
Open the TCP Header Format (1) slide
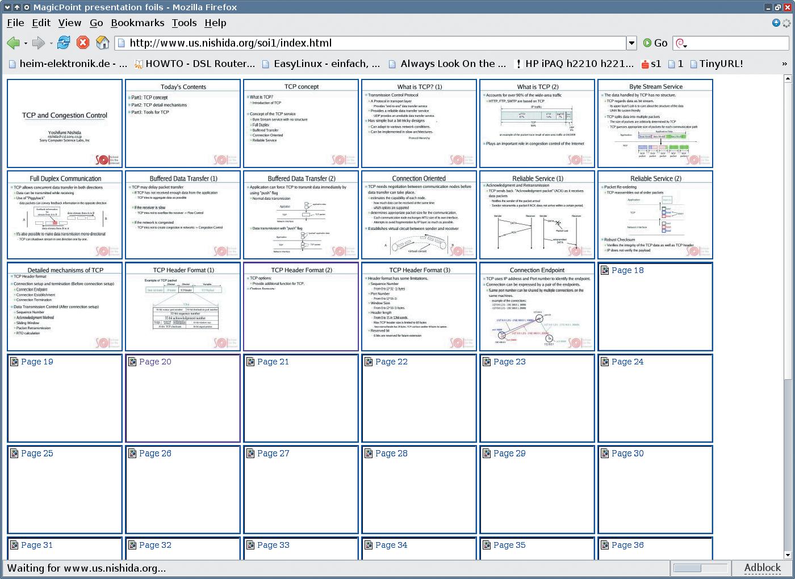(x=183, y=307)
